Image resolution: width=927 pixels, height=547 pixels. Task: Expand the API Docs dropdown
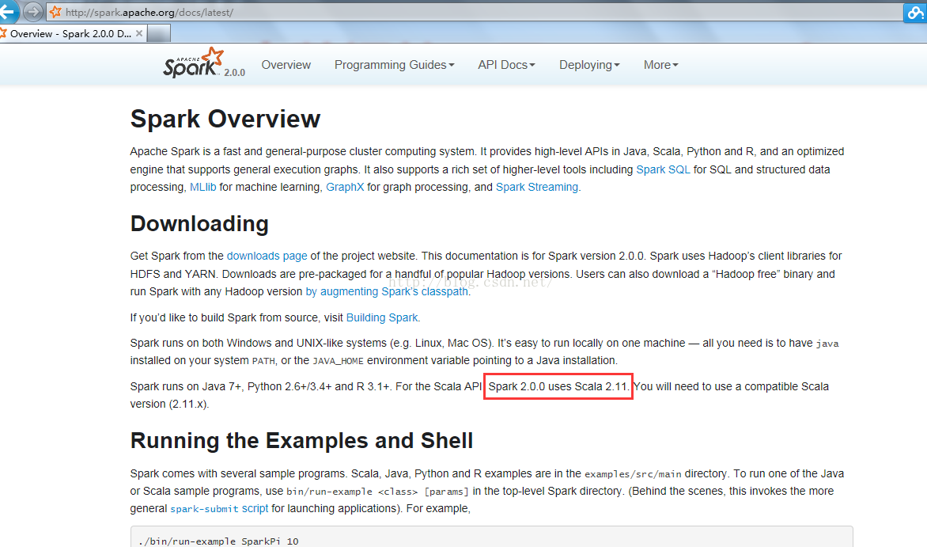pyautogui.click(x=507, y=65)
